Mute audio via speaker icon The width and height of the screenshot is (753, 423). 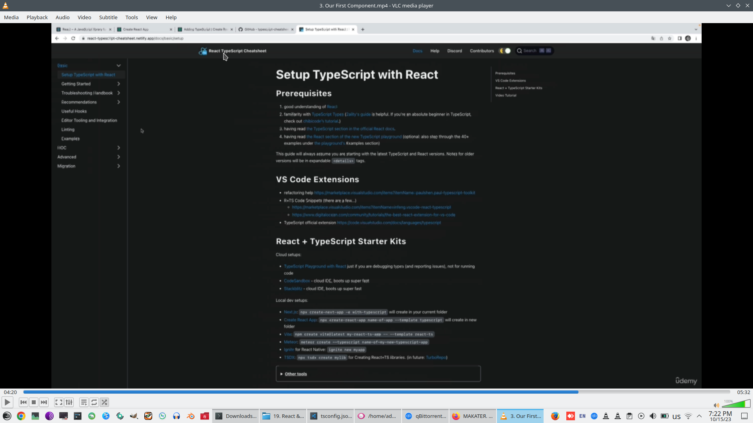(716, 405)
